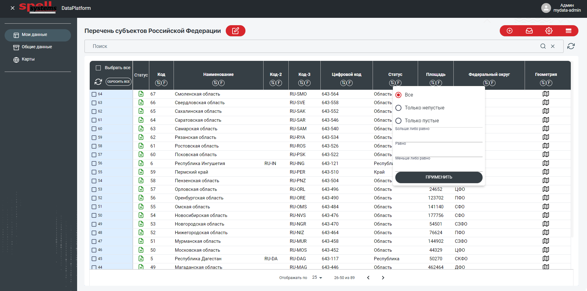587x291 pixels.
Task: Click into the Поиск search field
Action: tap(312, 46)
